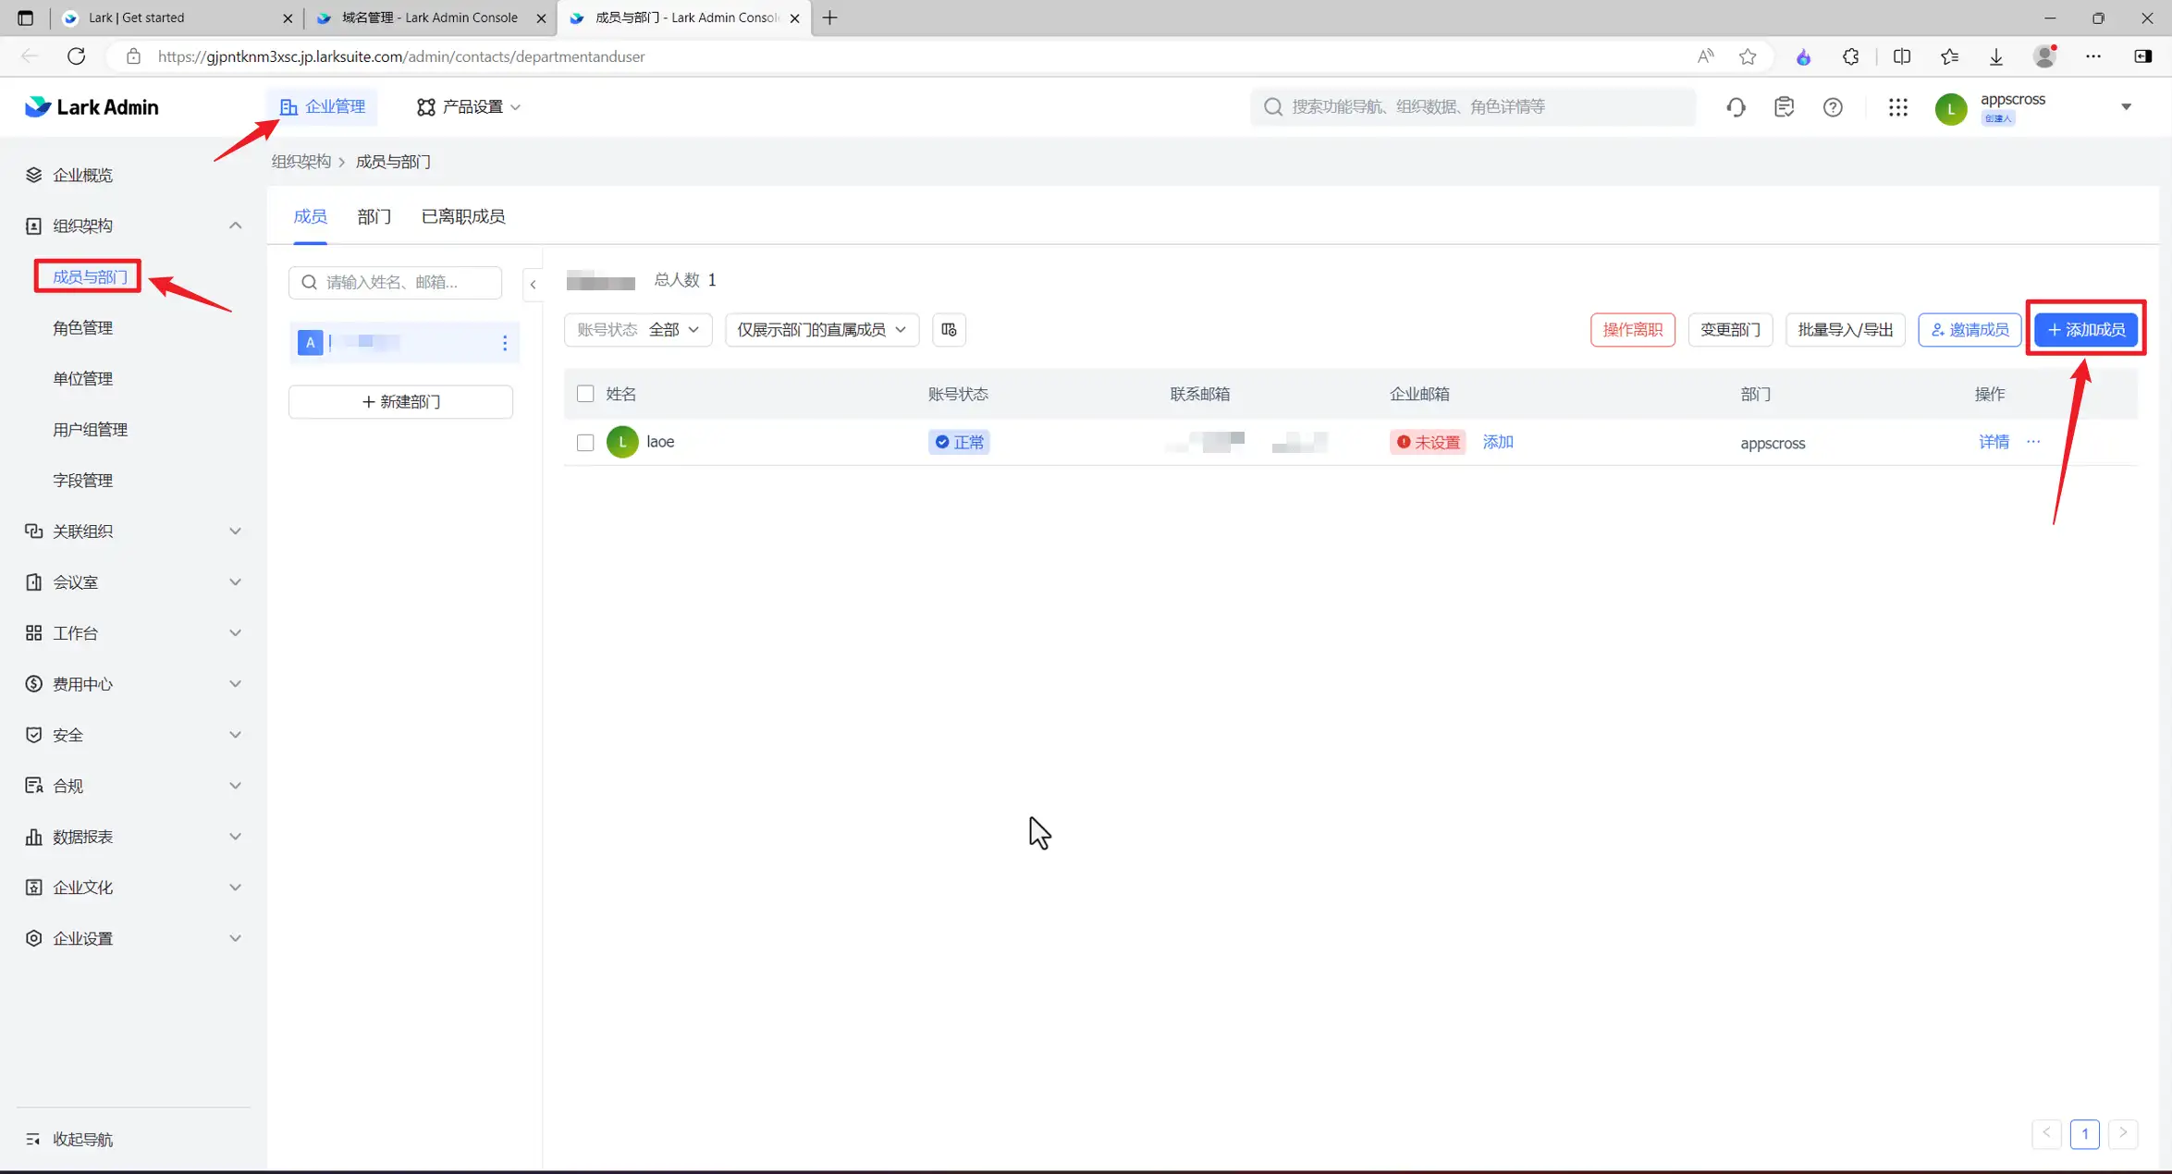Open the three-dot menu of department A
Image resolution: width=2172 pixels, height=1174 pixels.
pyautogui.click(x=505, y=343)
